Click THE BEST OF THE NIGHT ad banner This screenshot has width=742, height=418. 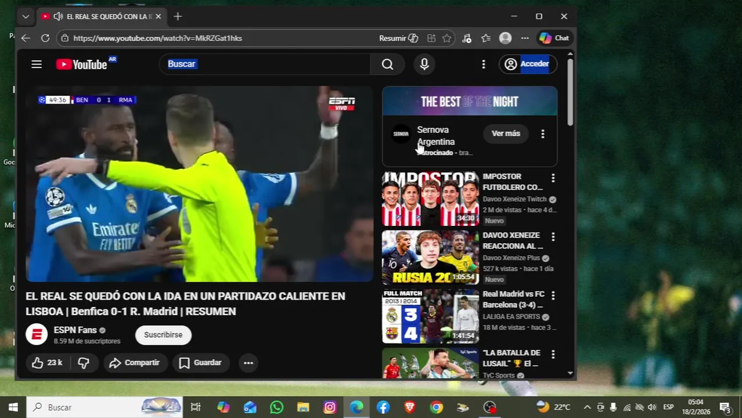(470, 102)
